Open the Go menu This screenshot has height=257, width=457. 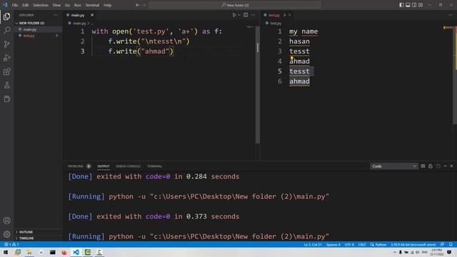pyautogui.click(x=67, y=5)
